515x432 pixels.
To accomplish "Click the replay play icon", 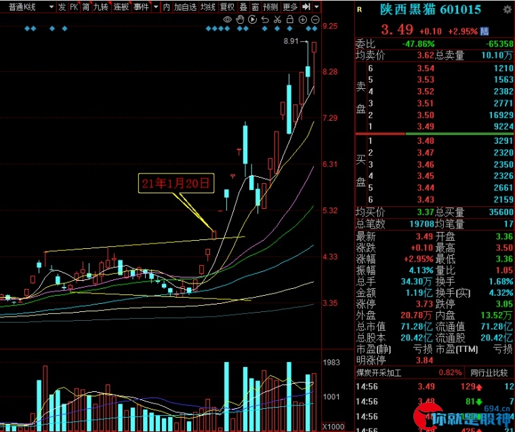I will [x=252, y=20].
